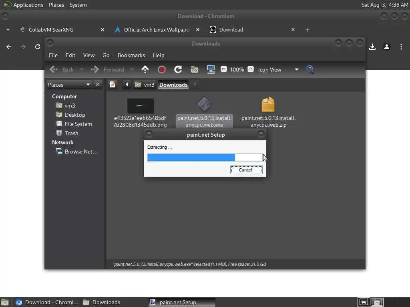Switch to paint.net Setup taskbar item
Image resolution: width=410 pixels, height=307 pixels.
[182, 302]
